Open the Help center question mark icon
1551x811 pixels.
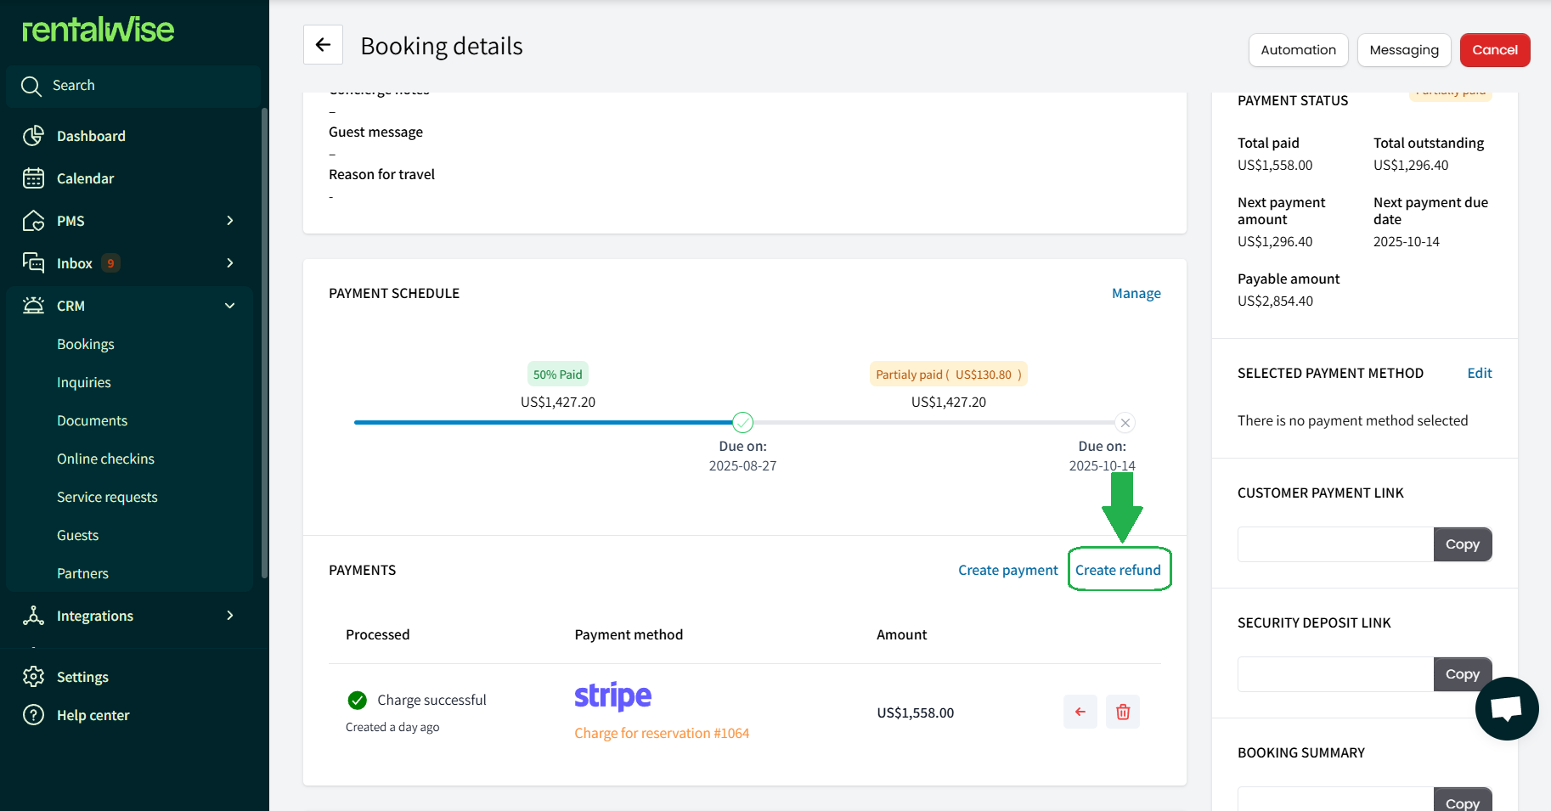pyautogui.click(x=33, y=715)
